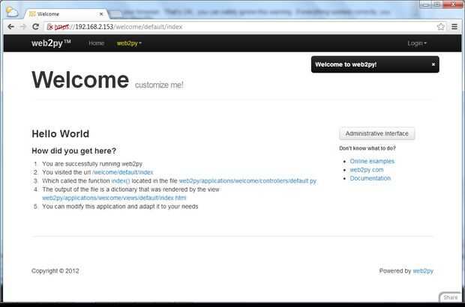Open the Administrative Interface button
Screen dimensions: 465x307
(377, 133)
